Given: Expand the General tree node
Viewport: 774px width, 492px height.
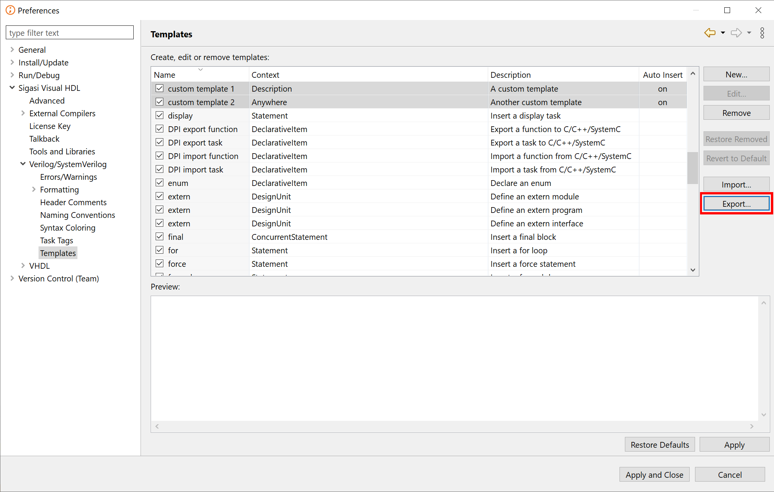Looking at the screenshot, I should click(12, 50).
